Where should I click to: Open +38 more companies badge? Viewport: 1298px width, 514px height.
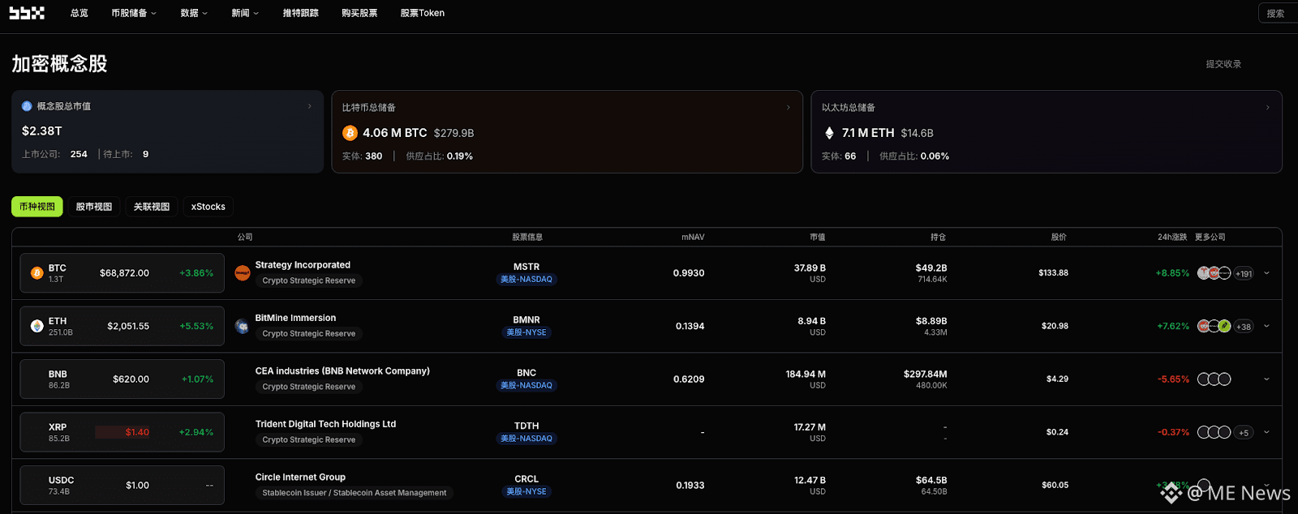point(1244,327)
